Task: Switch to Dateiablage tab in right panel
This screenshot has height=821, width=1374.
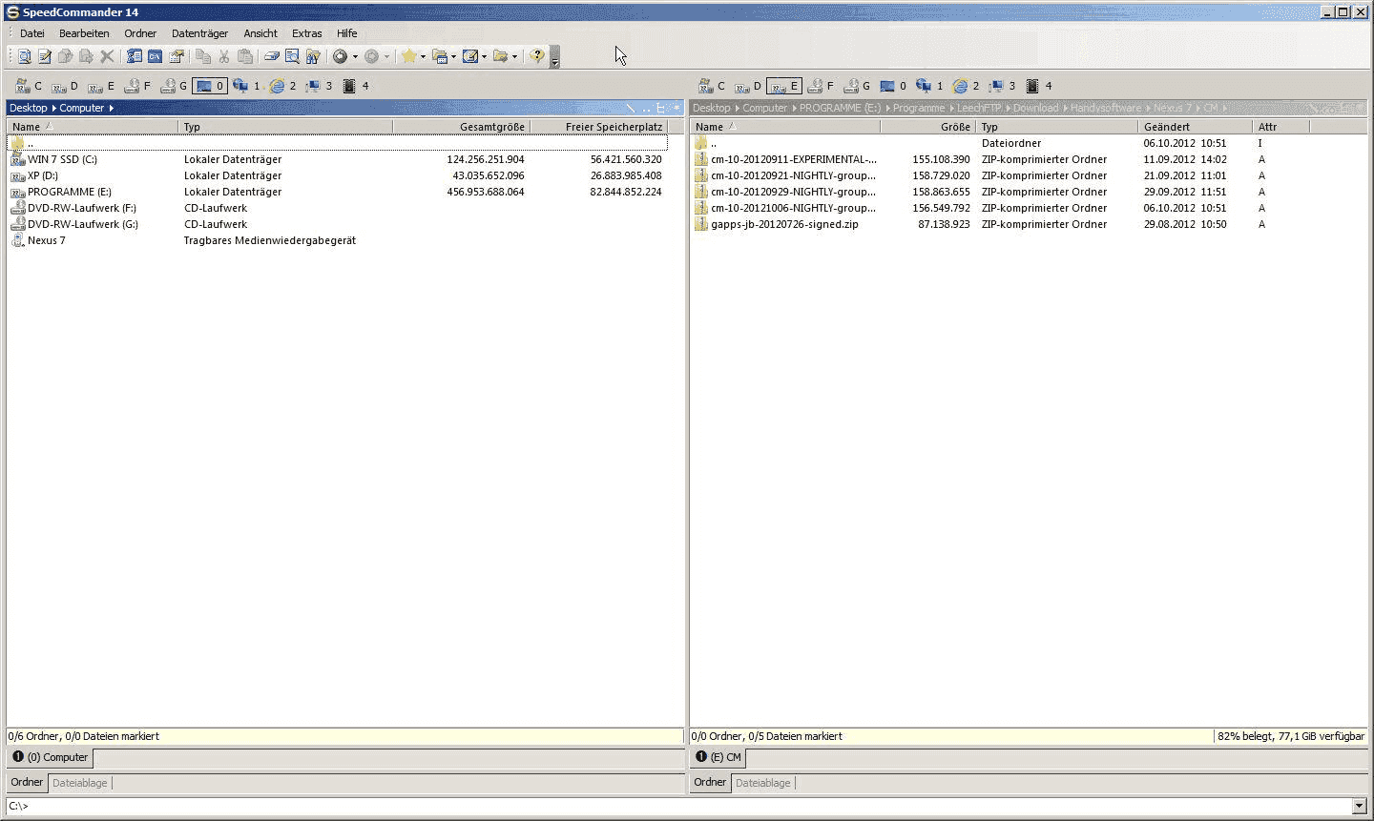Action: point(763,783)
